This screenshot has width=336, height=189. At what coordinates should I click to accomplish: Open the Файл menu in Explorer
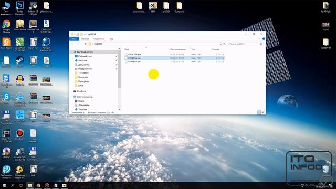74,39
